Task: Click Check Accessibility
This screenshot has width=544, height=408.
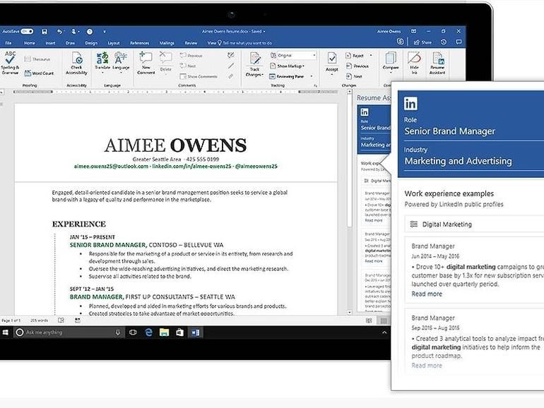Action: [76, 63]
